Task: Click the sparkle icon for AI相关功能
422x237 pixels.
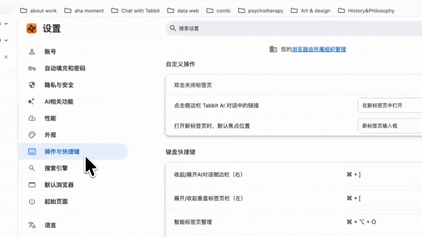Action: tap(31, 101)
